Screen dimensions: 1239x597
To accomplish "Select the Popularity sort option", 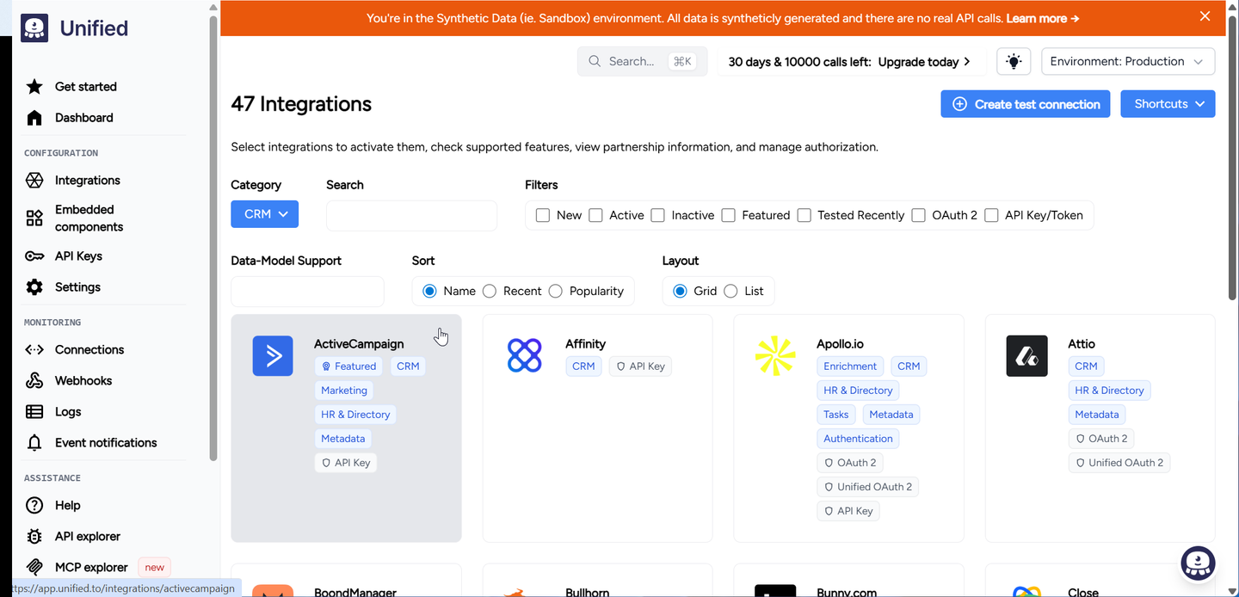I will (x=555, y=291).
